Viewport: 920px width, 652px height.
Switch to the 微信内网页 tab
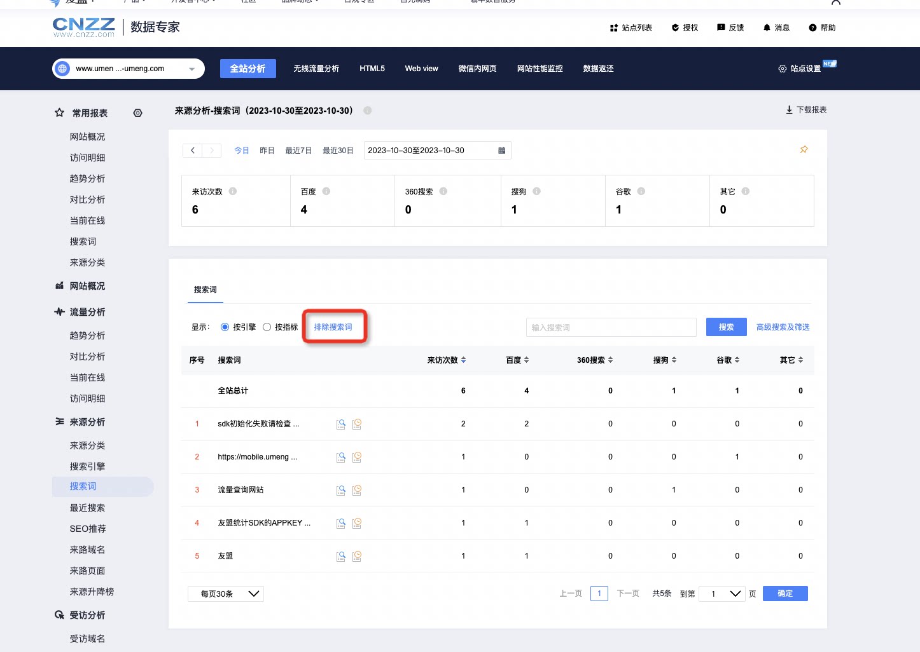pos(478,69)
